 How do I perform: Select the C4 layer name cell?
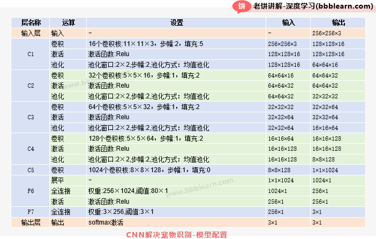coord(31,149)
